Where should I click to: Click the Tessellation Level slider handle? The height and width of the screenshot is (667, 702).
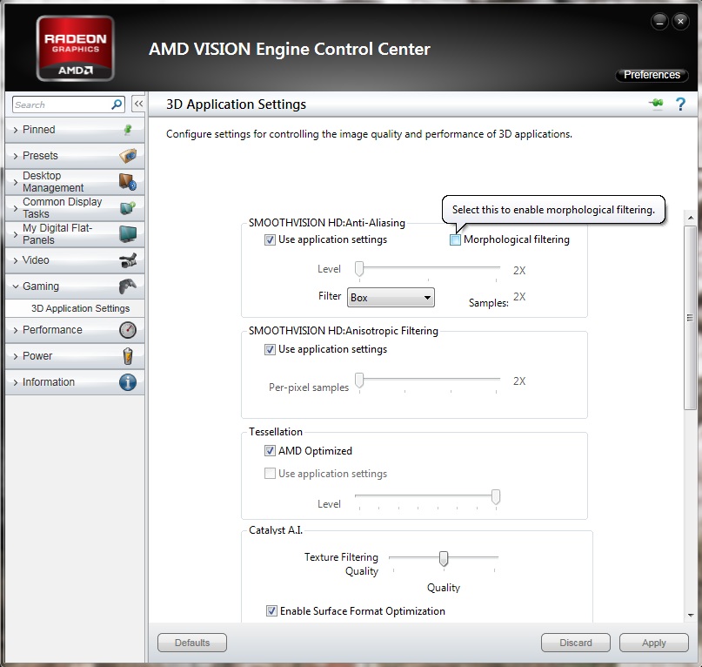click(x=496, y=496)
